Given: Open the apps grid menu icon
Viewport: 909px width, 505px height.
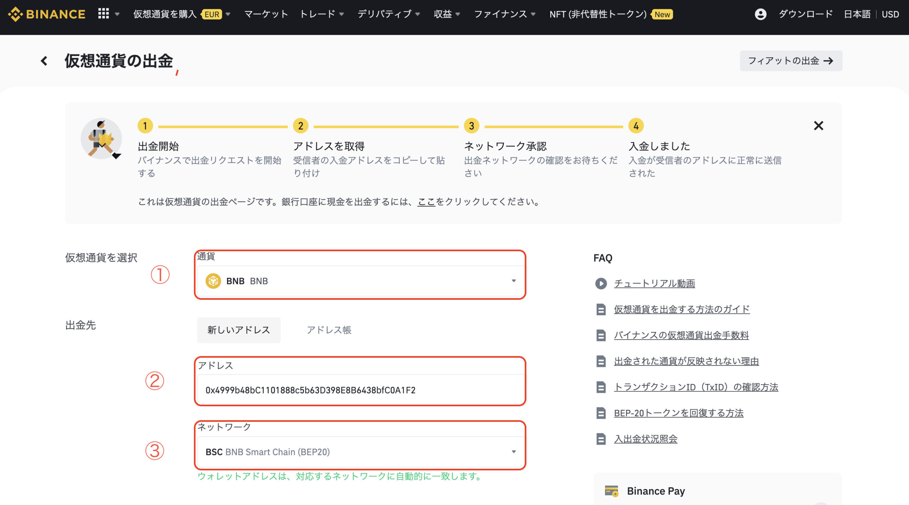Looking at the screenshot, I should (x=103, y=14).
